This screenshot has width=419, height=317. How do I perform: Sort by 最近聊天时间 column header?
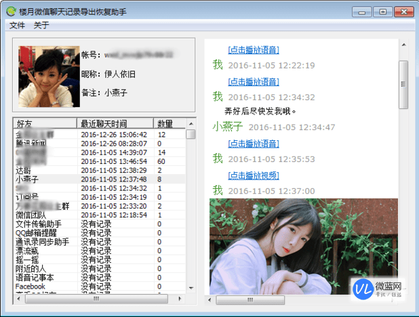[x=115, y=123]
